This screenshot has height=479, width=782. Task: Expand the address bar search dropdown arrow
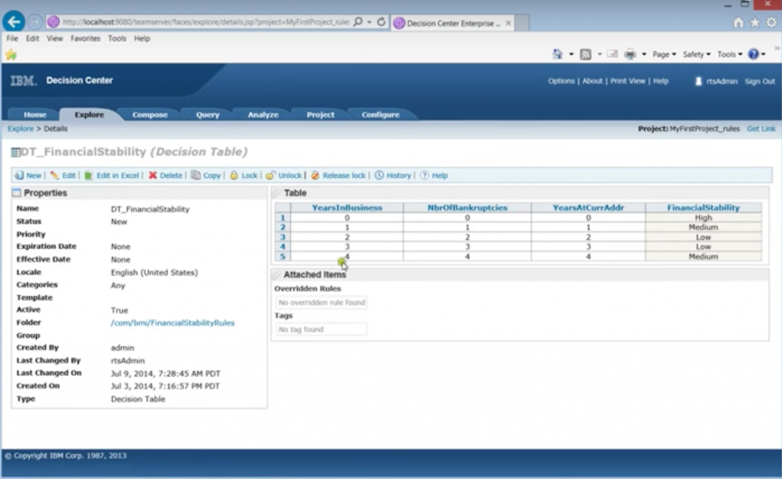(369, 22)
